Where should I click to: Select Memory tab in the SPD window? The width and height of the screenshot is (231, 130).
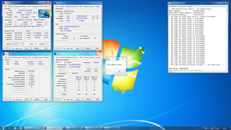point(75,57)
